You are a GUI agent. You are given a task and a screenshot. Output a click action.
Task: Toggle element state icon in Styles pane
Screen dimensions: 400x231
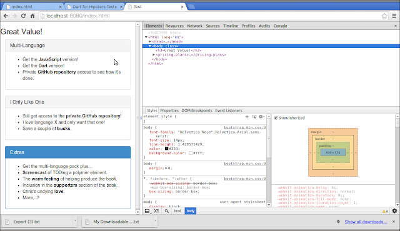pyautogui.click(x=254, y=117)
